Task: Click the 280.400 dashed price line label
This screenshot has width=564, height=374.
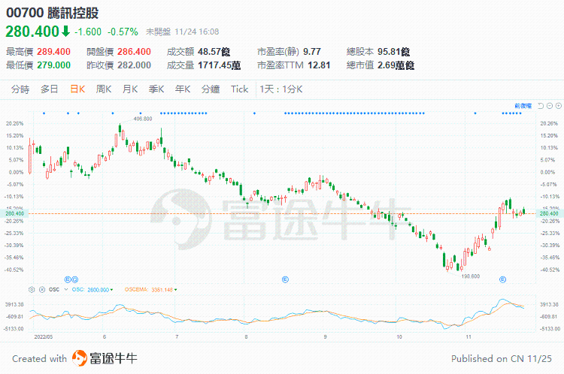Action: click(x=15, y=214)
